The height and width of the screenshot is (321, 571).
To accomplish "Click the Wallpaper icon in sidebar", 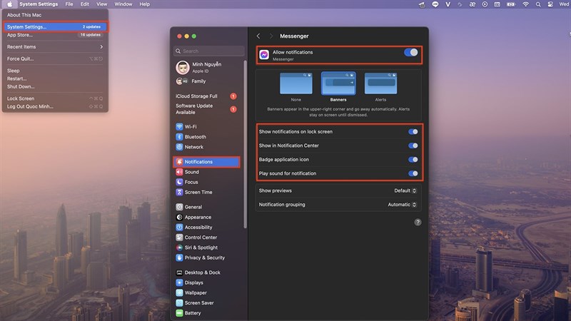I will (x=179, y=292).
